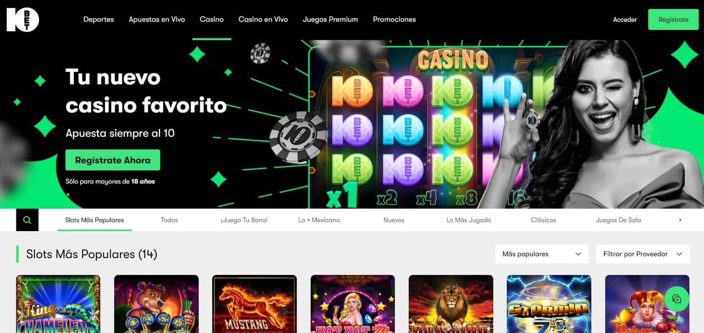Open the Stormin 7's game thumbnail
704x333 pixels.
coord(549,304)
